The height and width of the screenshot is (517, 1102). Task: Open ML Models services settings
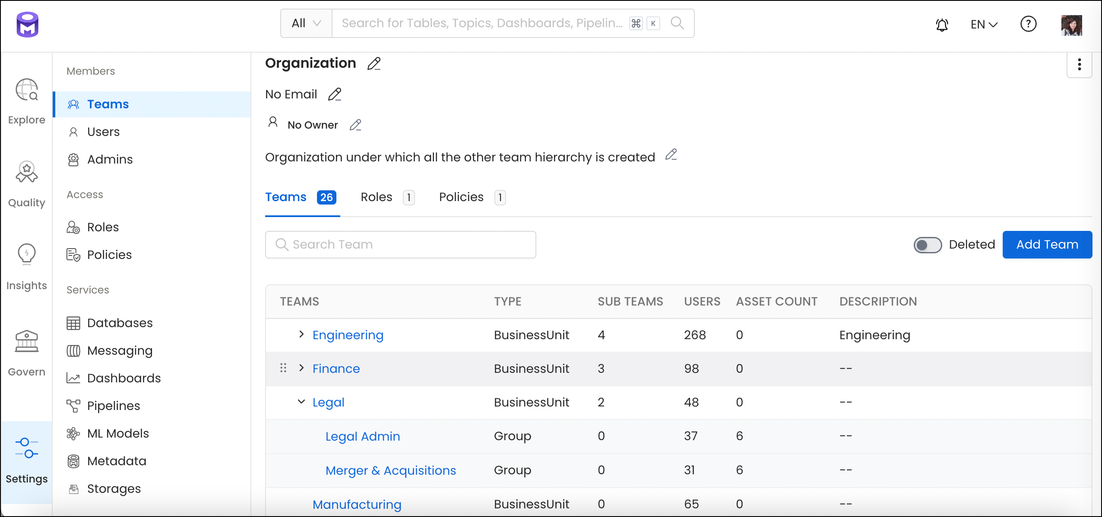(152, 433)
